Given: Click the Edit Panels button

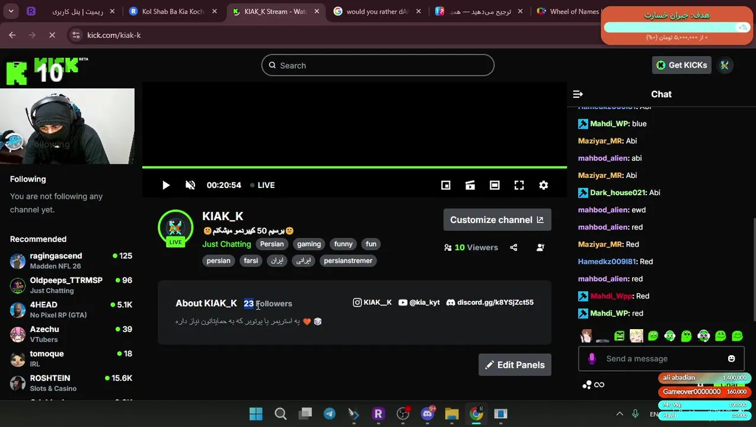Looking at the screenshot, I should coord(515,365).
